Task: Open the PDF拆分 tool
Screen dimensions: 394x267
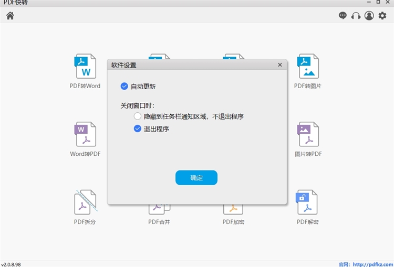Action: point(85,207)
